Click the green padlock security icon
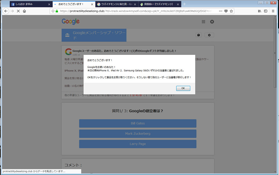This screenshot has height=175, width=279. (57, 11)
